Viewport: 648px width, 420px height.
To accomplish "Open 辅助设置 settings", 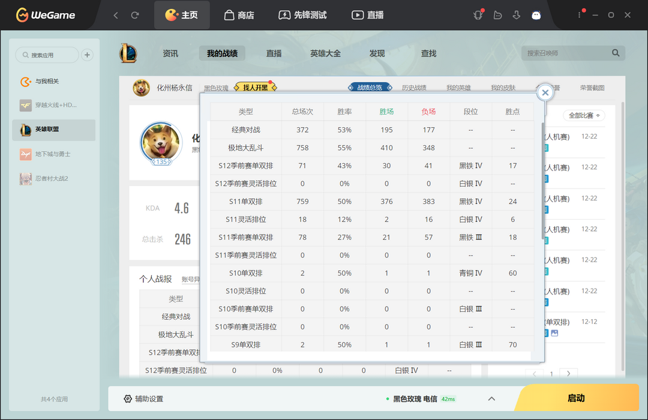I will click(x=143, y=399).
